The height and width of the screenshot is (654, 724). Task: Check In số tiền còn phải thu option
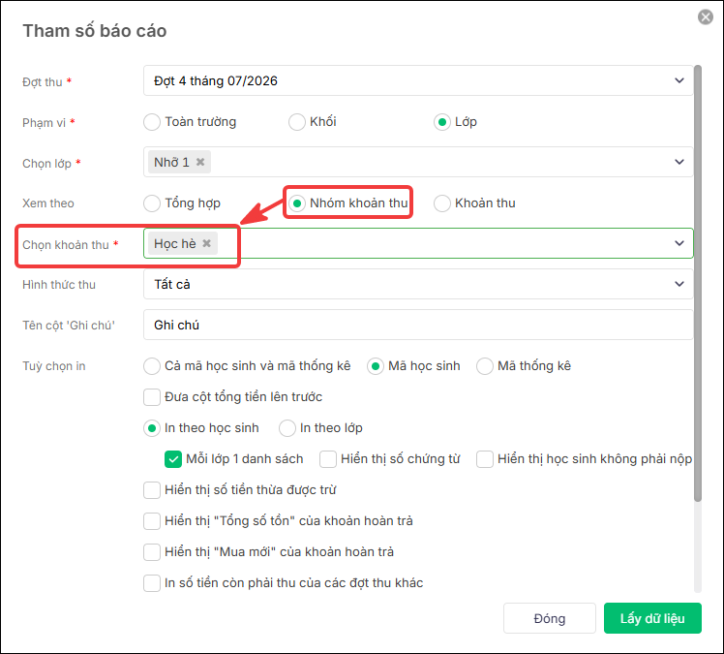click(152, 583)
